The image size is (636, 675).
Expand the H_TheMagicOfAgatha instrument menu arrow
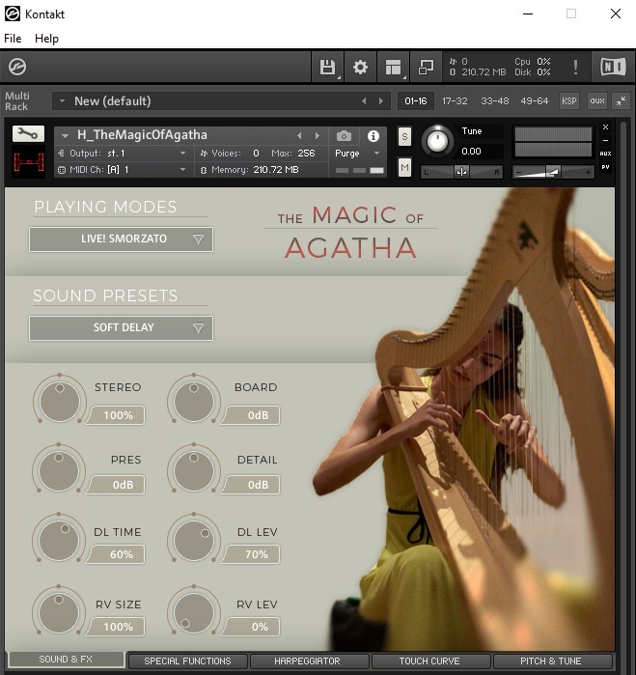point(65,135)
